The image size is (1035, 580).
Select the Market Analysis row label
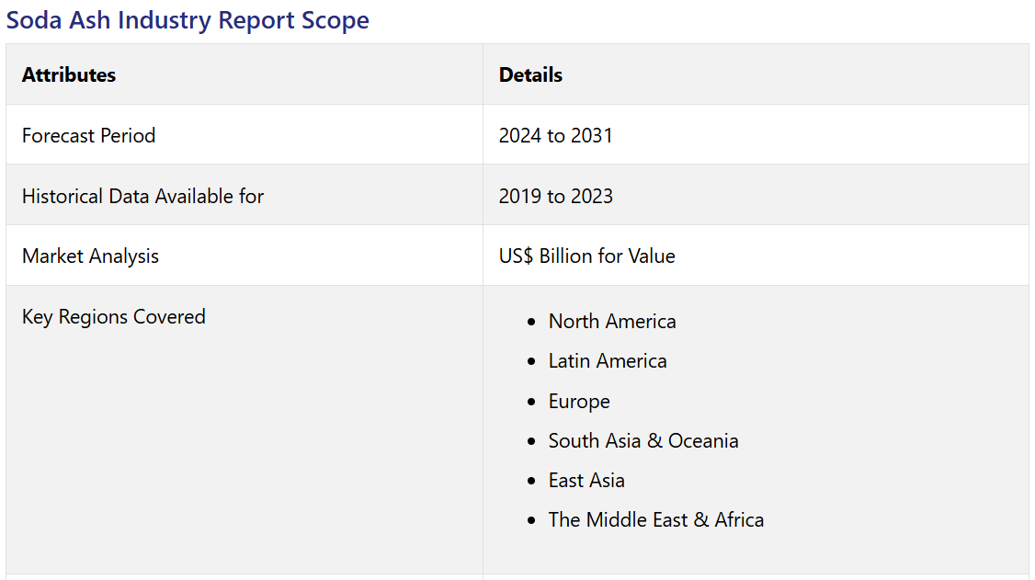90,256
